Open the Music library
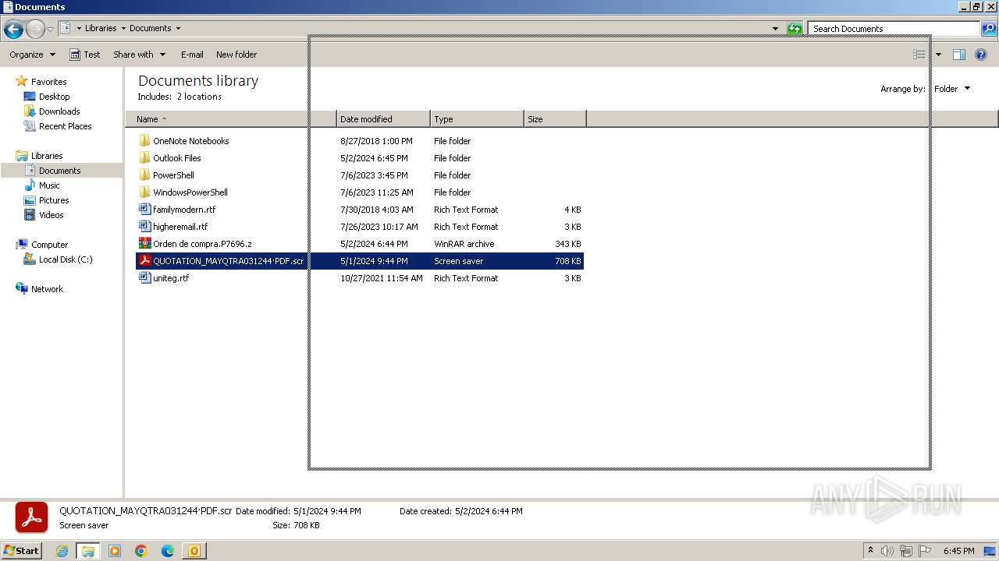 49,185
